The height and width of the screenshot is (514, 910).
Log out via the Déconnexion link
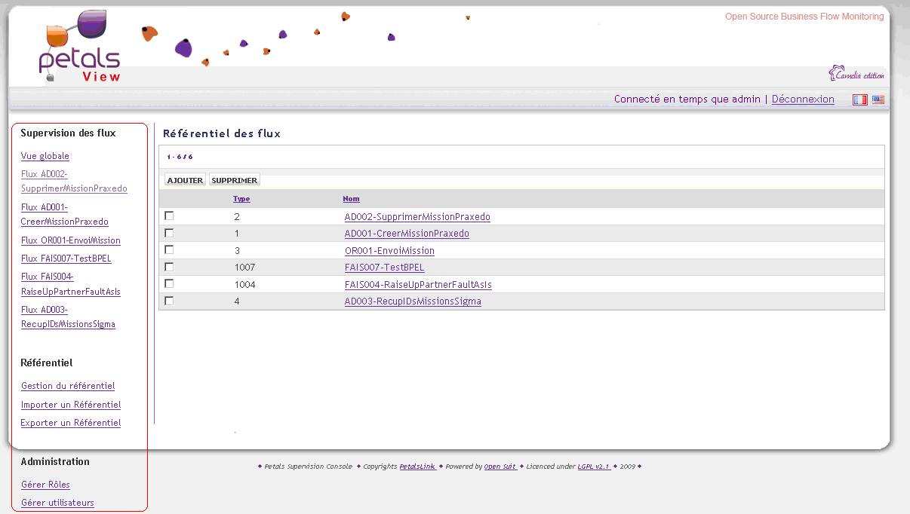(x=803, y=99)
